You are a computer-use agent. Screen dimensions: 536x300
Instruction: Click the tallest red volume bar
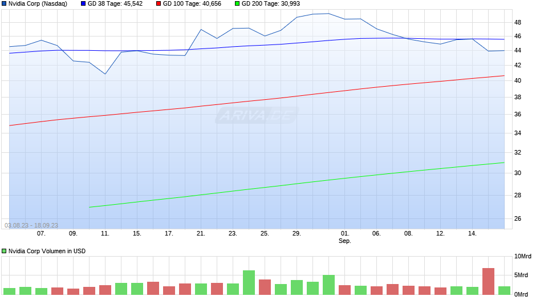(488, 281)
